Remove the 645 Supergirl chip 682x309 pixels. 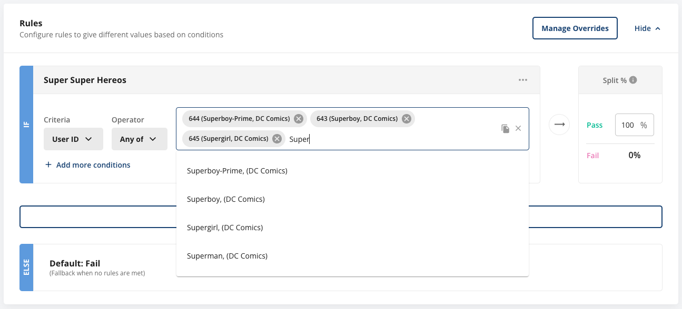coord(276,138)
